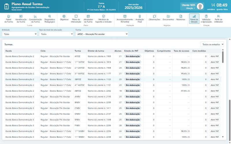
Task: Click the user avatar picture
Action: [x=200, y=6]
